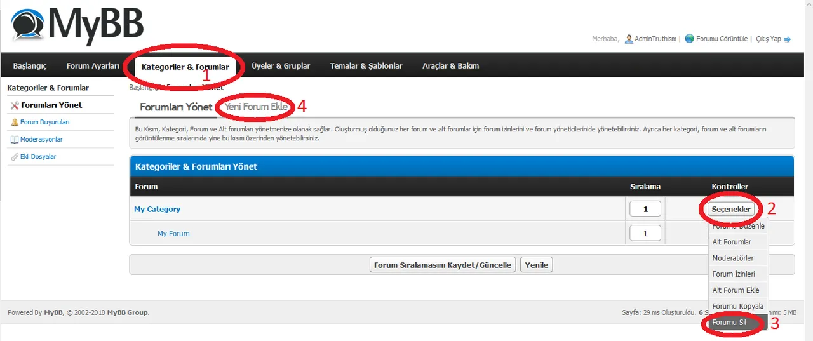This screenshot has width=813, height=341.
Task: Open Ekli Dosyalar in the sidebar
Action: [38, 157]
